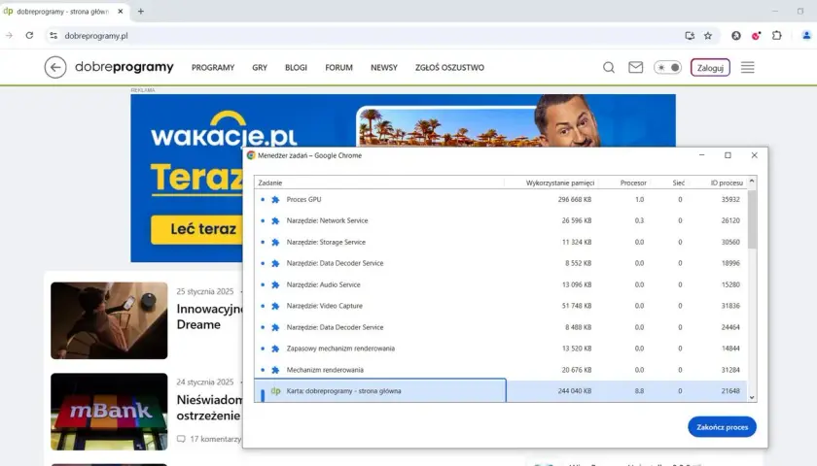Click the Zakończ proces button
Screen dimensions: 817x466
[722, 427]
